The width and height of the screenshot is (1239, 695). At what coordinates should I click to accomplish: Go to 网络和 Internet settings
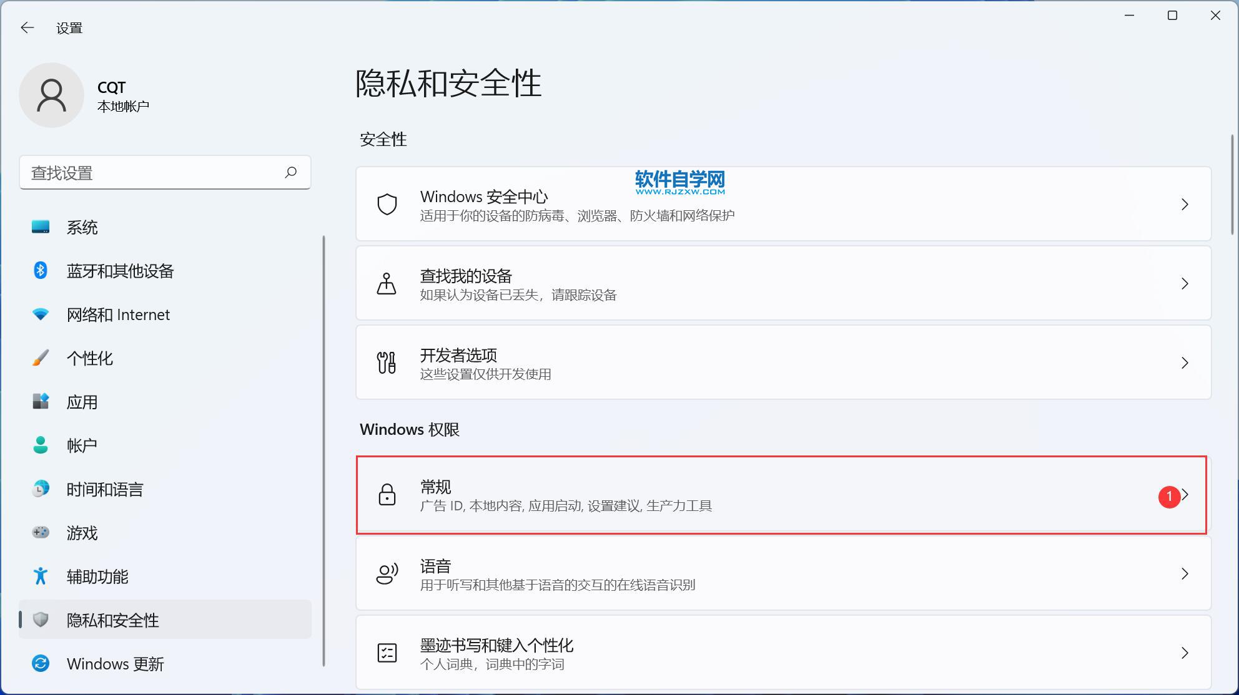[x=118, y=314]
